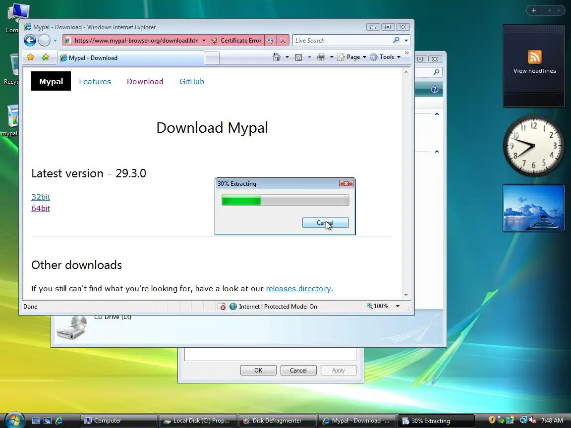Expand the Feeds dropdown arrow
The height and width of the screenshot is (428, 571).
click(x=309, y=57)
